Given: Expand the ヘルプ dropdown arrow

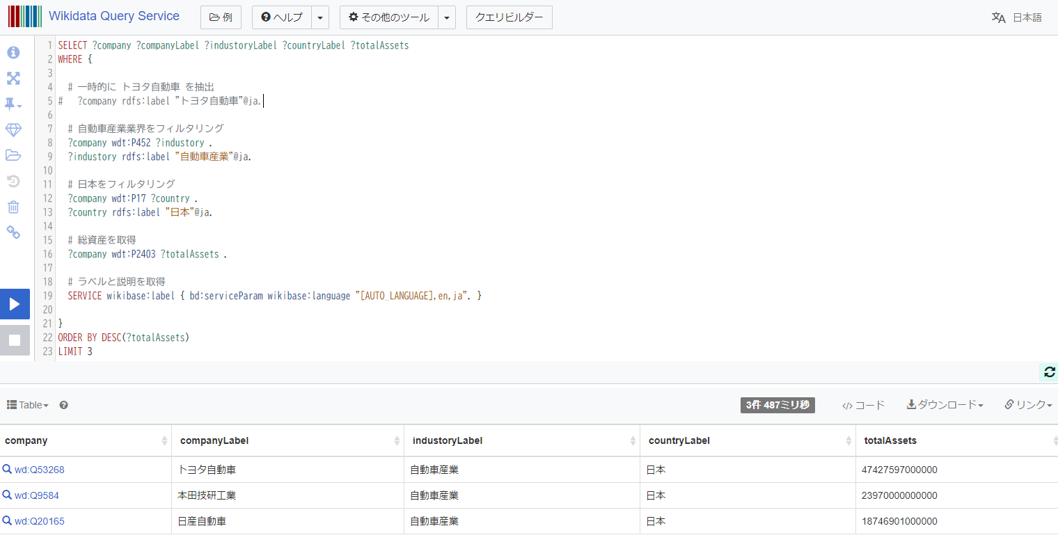Looking at the screenshot, I should pos(319,17).
